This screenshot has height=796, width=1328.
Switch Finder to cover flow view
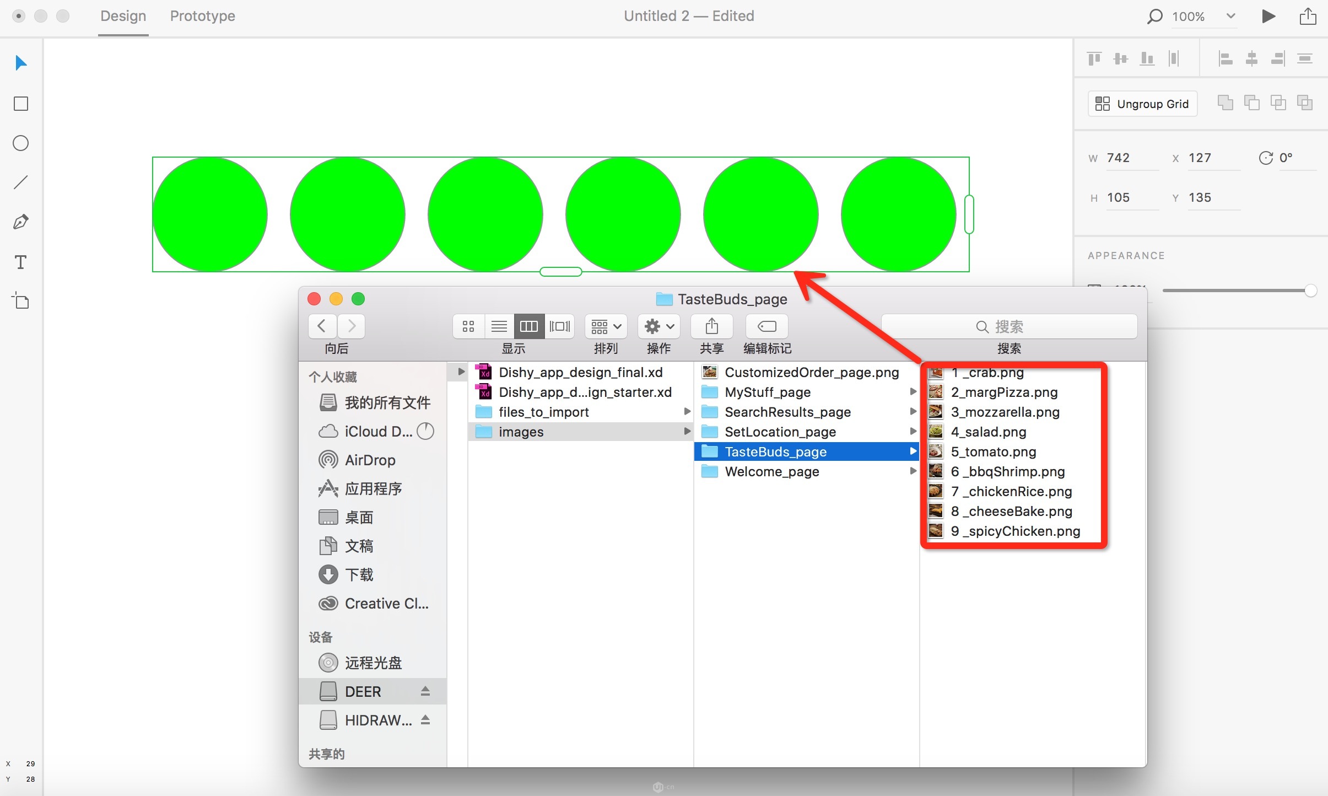point(560,326)
